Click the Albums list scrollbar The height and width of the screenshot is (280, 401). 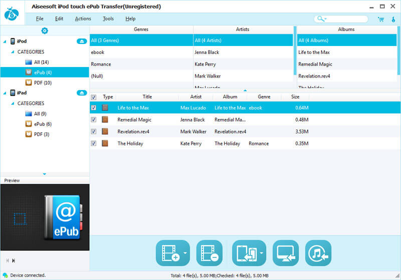pyautogui.click(x=399, y=50)
